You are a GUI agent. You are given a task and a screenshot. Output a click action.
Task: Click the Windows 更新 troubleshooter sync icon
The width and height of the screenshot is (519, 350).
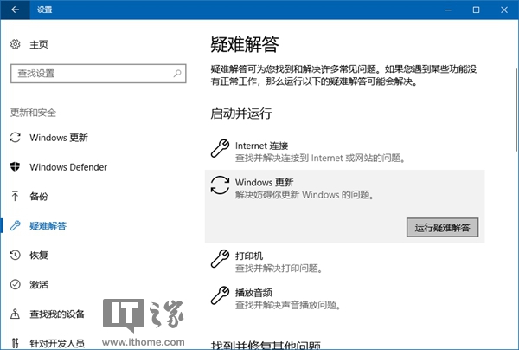click(x=220, y=185)
